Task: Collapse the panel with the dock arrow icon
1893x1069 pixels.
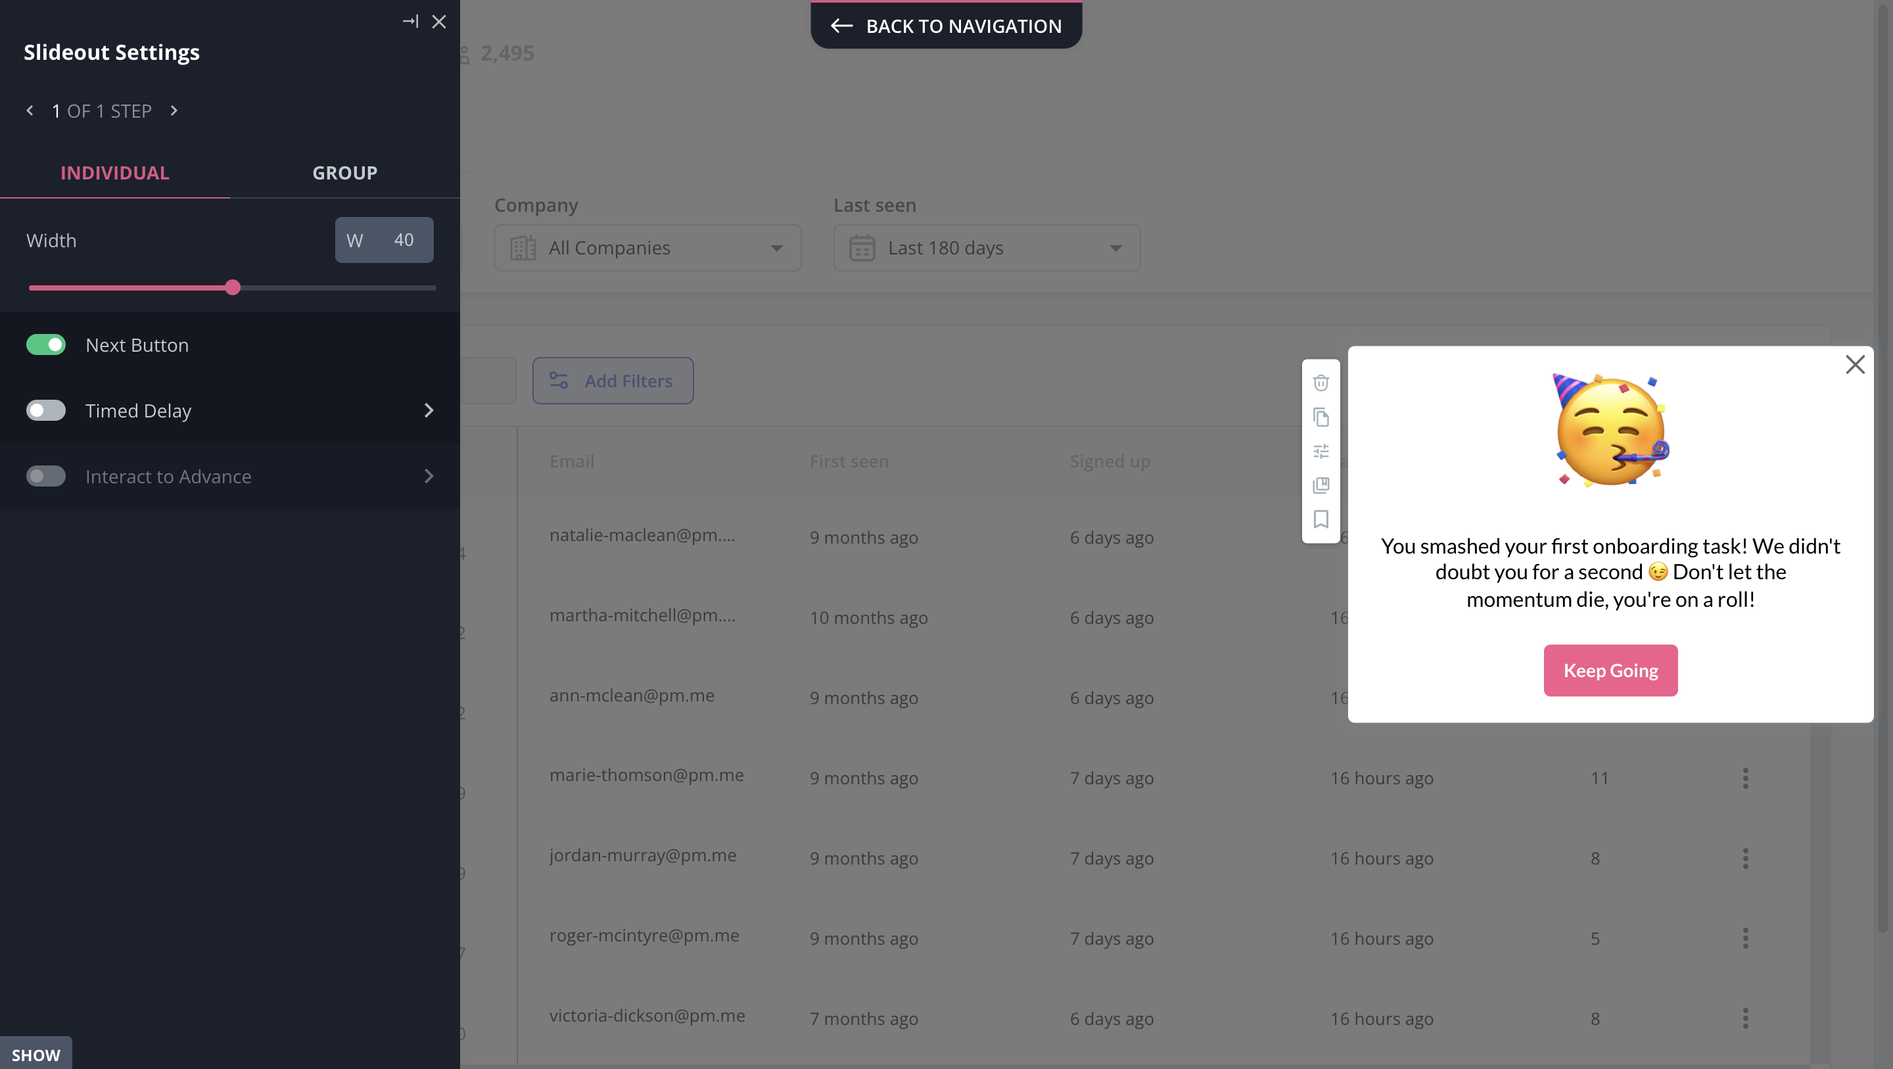Action: point(410,21)
